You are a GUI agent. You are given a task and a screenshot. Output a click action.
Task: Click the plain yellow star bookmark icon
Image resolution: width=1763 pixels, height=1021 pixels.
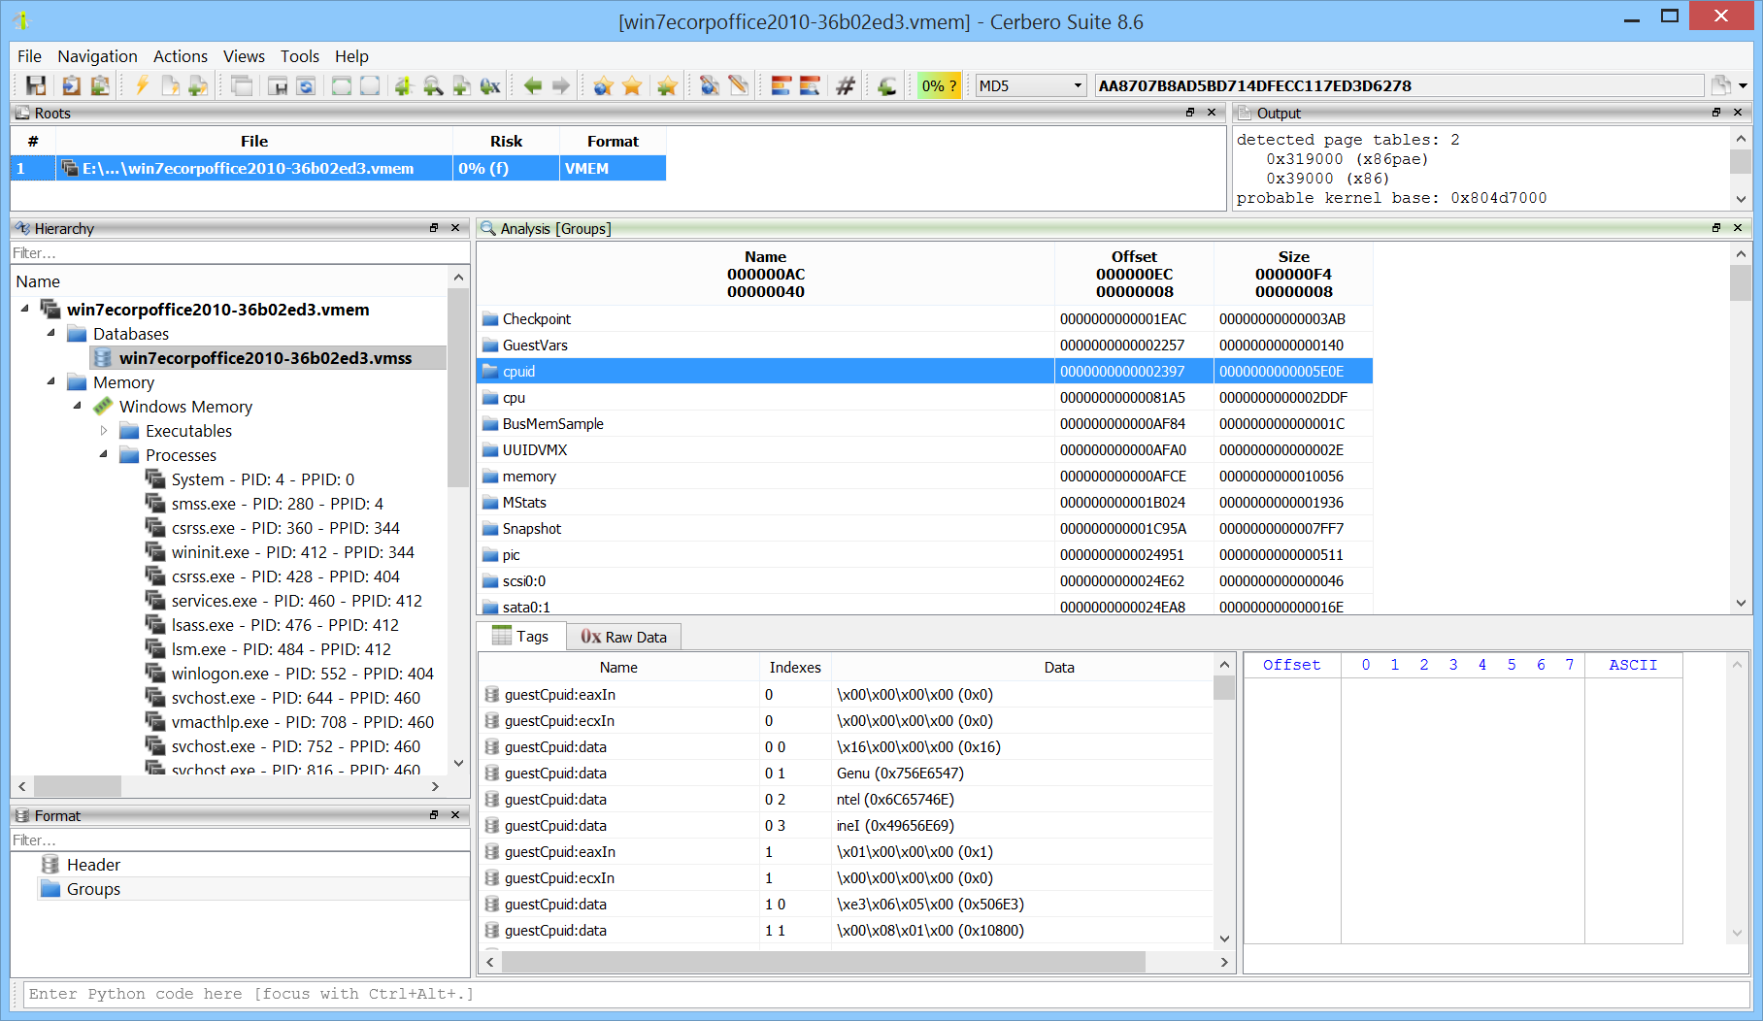tap(632, 86)
